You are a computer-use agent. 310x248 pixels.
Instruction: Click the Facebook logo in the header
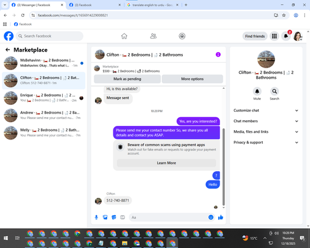point(9,36)
